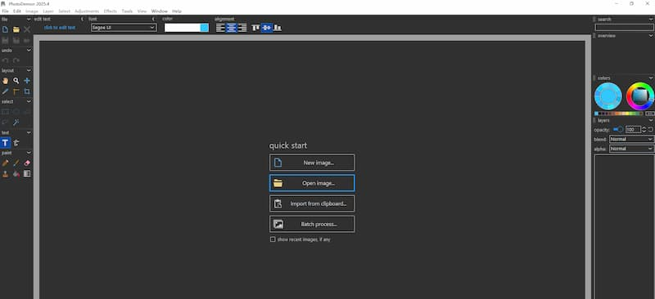The image size is (655, 299).
Task: Select the hand pan tool
Action: click(x=5, y=81)
